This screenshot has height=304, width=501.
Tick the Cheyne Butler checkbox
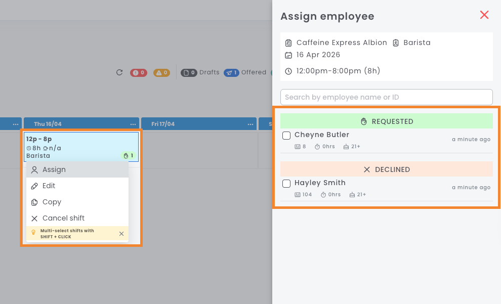coord(286,136)
